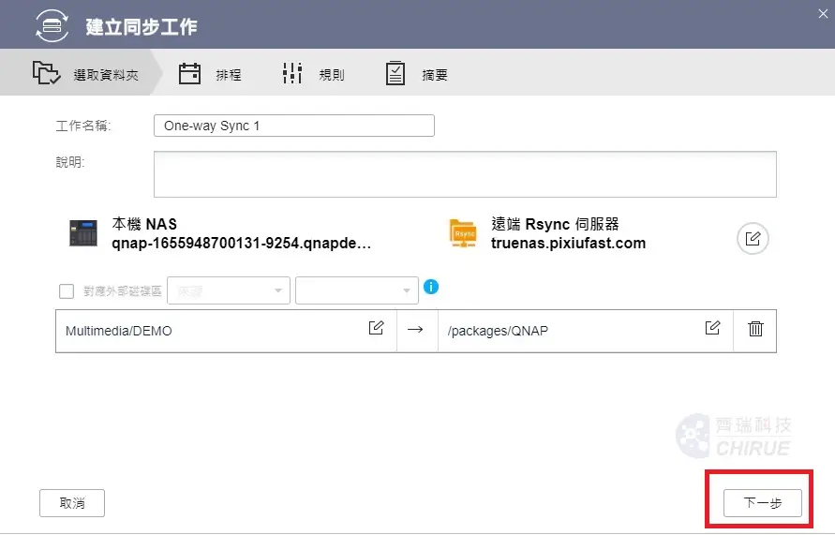This screenshot has width=835, height=535.
Task: Click the 取消 button
Action: [72, 503]
